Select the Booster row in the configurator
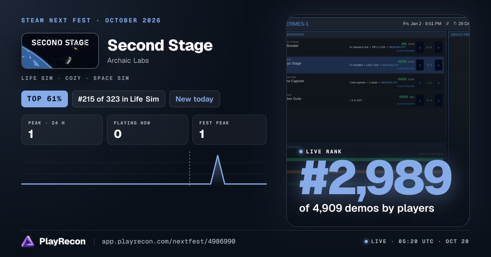 366,47
